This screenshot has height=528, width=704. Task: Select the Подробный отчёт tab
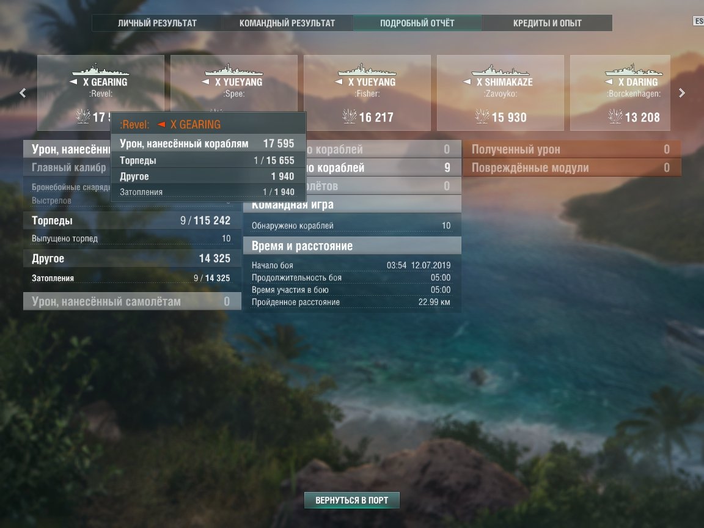click(x=417, y=23)
